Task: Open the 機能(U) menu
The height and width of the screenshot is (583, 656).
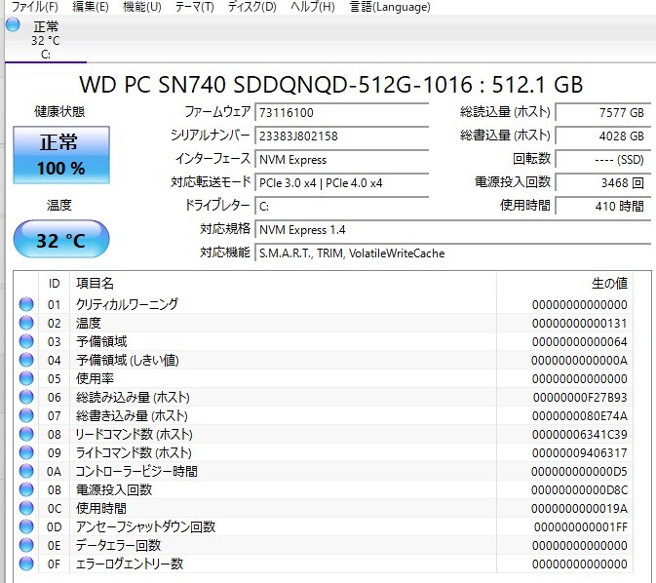Action: click(x=142, y=7)
